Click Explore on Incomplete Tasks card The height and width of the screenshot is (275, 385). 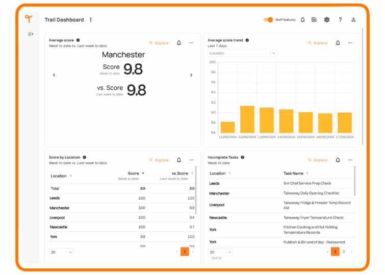click(318, 160)
